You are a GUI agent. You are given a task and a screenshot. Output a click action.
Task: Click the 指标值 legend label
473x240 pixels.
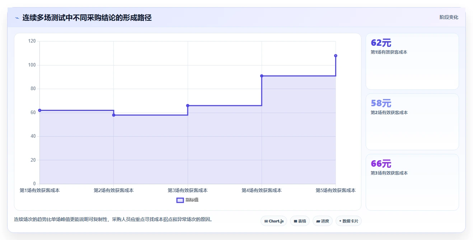coord(192,200)
